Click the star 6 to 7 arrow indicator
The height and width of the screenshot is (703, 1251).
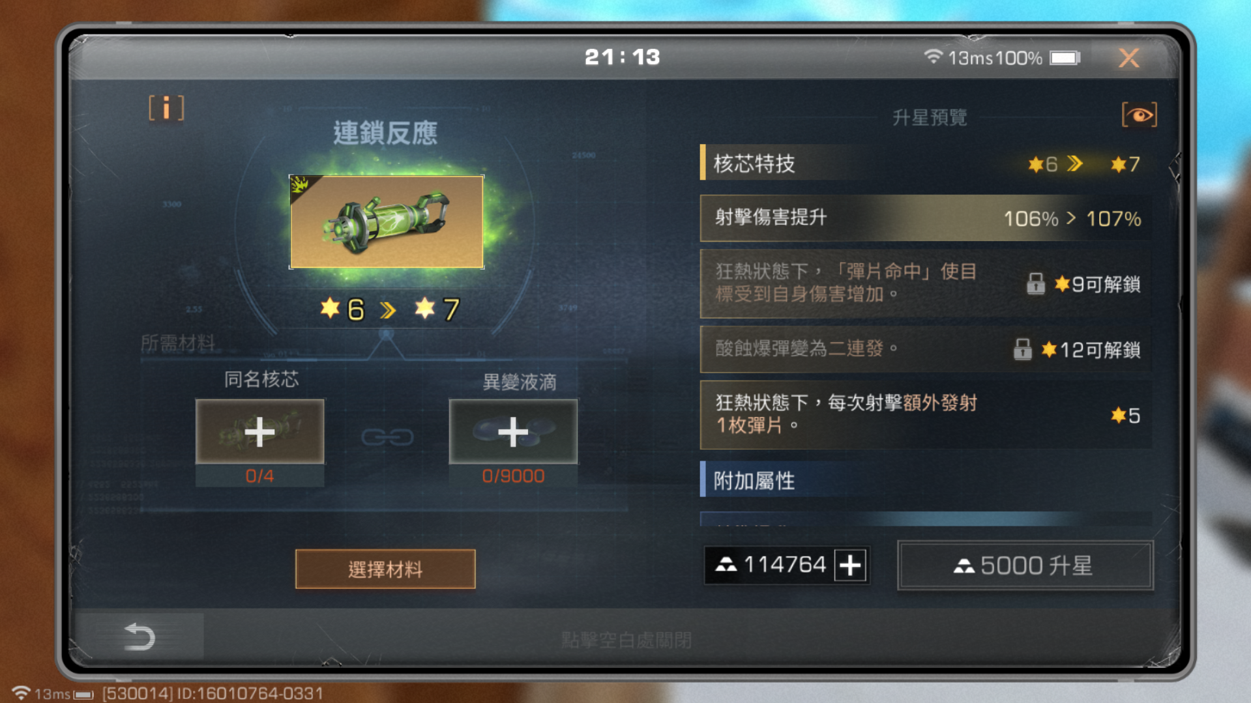(x=388, y=309)
